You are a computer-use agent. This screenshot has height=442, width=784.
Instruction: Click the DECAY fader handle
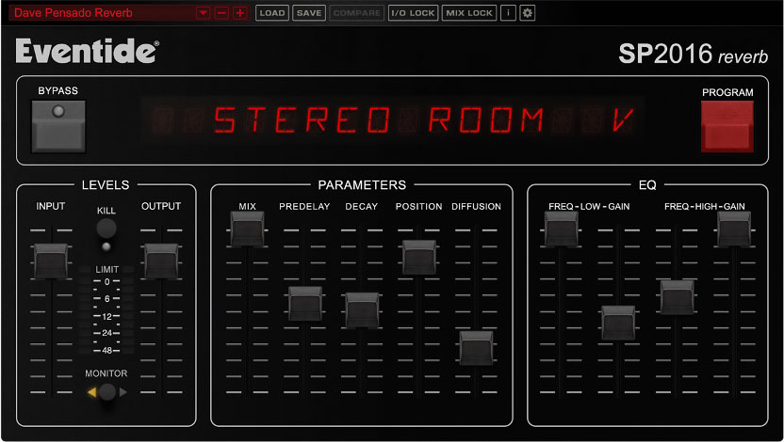(x=362, y=310)
